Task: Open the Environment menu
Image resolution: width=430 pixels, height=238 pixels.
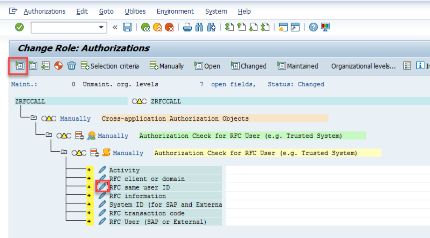Action: (x=175, y=11)
